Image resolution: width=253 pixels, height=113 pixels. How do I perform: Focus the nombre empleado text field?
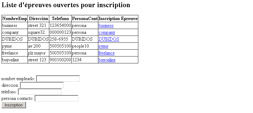point(58,79)
